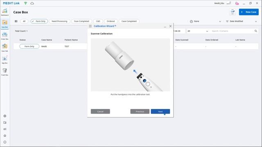Click the Medit case name cell
Screen dimensions: 262x147
[x=44, y=46]
